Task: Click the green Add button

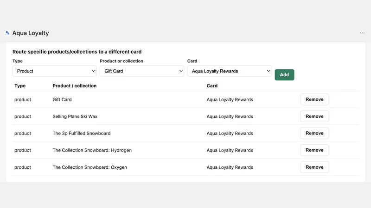Action: pyautogui.click(x=284, y=75)
